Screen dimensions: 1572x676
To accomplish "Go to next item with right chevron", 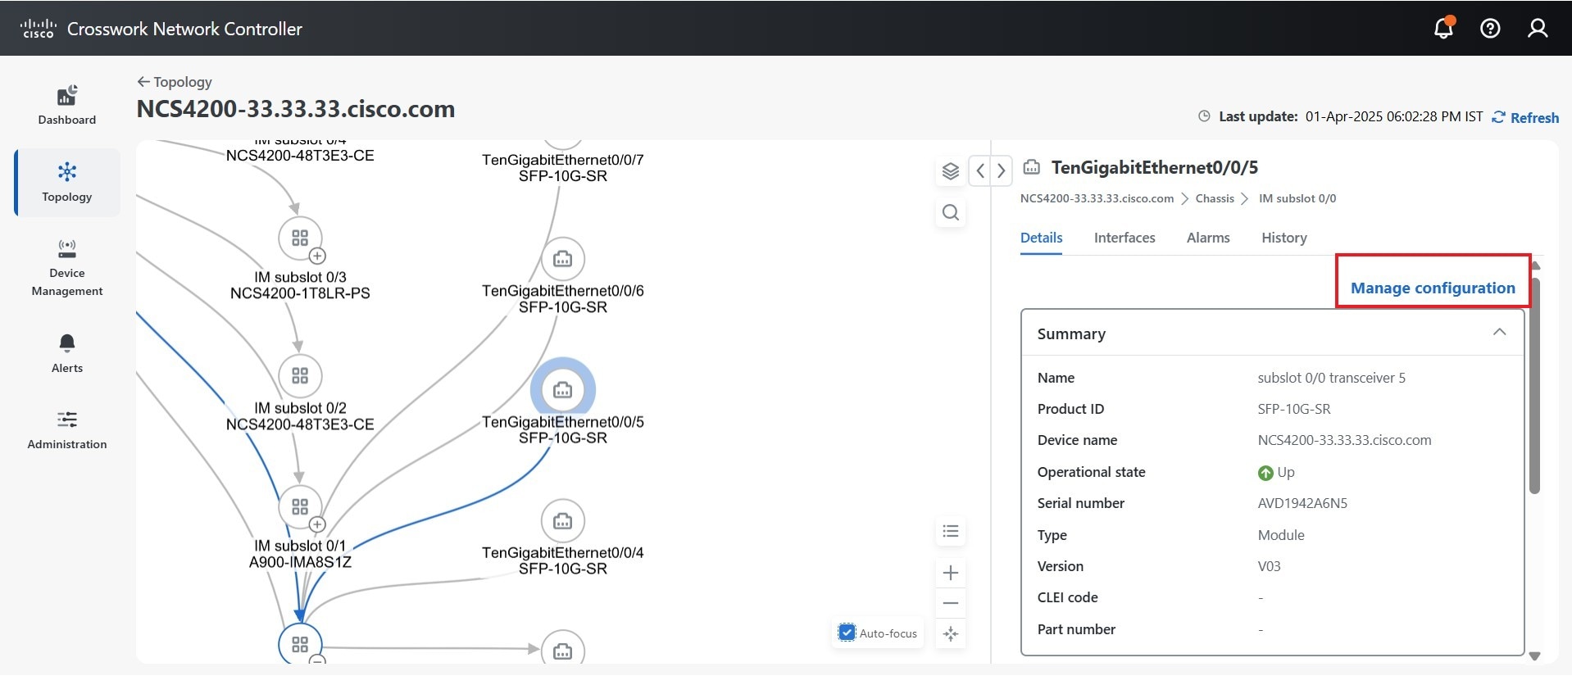I will coord(1001,171).
